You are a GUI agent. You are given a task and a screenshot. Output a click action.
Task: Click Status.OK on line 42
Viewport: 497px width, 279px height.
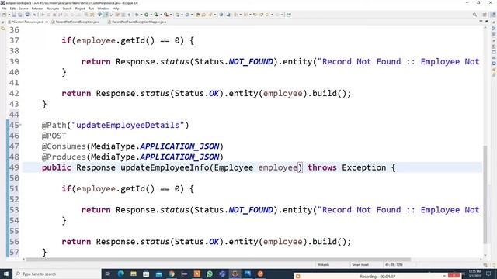[x=196, y=93]
